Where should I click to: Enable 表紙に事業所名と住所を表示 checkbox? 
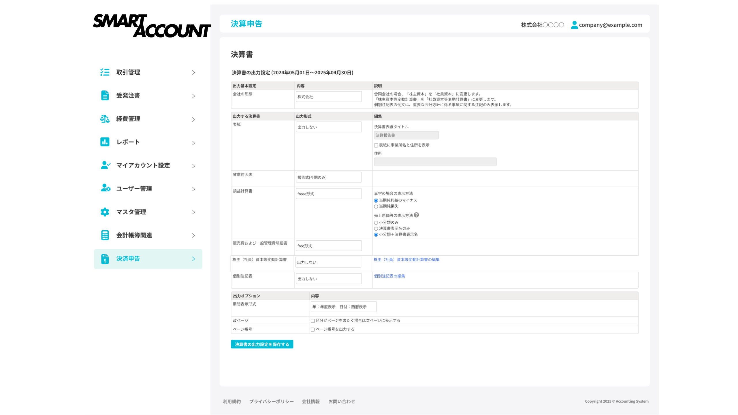pyautogui.click(x=376, y=145)
